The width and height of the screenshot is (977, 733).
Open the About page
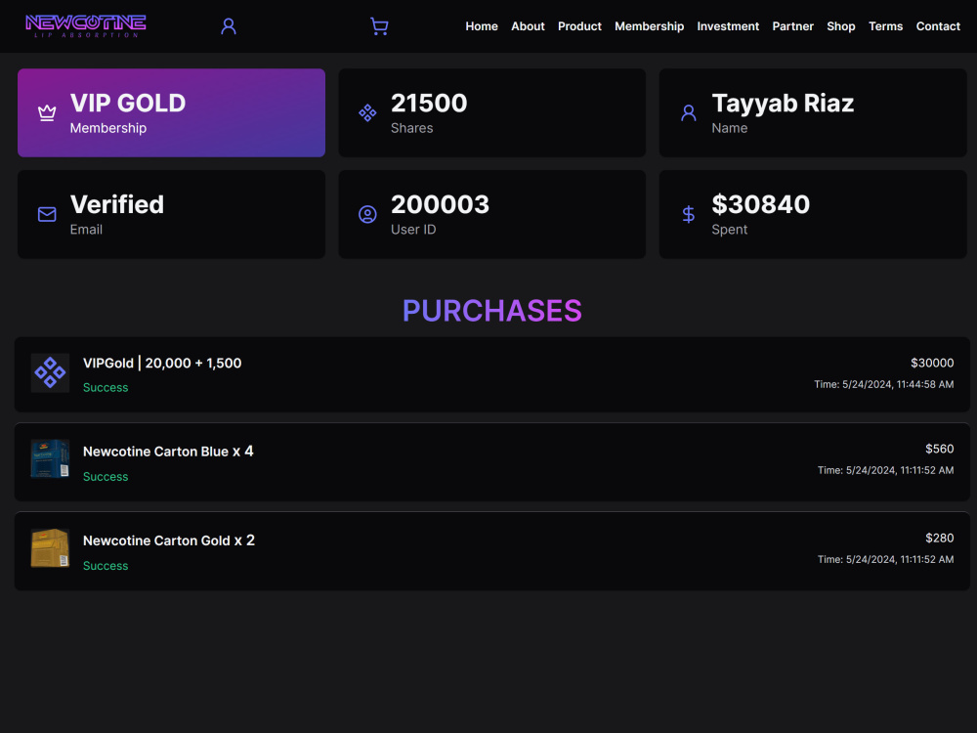click(x=528, y=26)
